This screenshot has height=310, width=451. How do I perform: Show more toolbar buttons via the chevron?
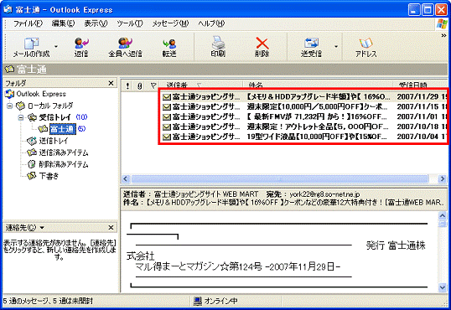click(x=443, y=35)
